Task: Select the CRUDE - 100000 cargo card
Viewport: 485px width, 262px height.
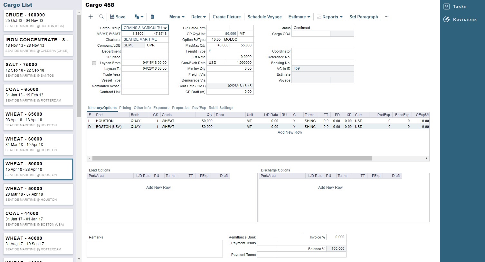Action: click(38, 20)
